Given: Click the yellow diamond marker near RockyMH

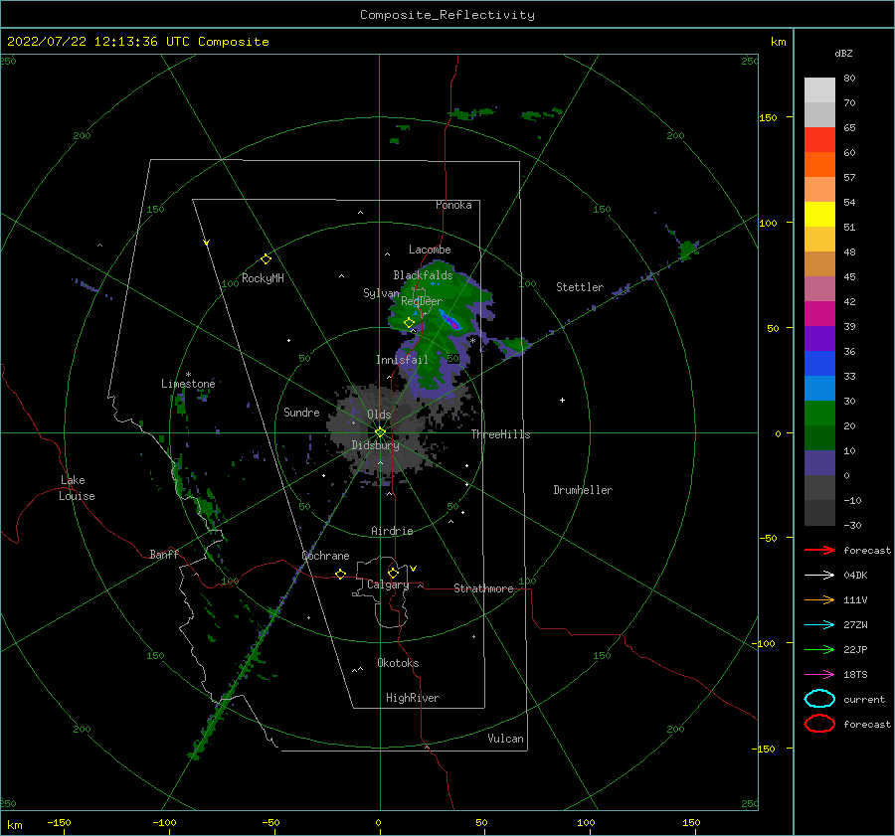Looking at the screenshot, I should [x=266, y=259].
